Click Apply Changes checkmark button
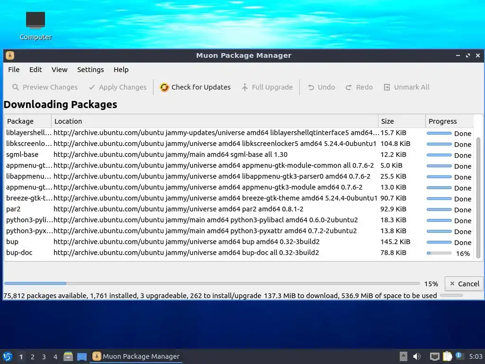This screenshot has height=364, width=485. tap(117, 87)
